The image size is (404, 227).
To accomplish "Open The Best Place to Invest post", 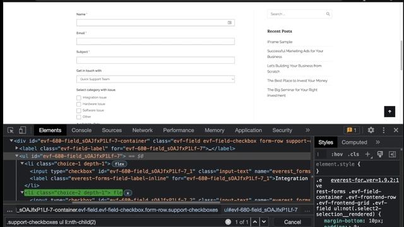I will click(x=297, y=81).
